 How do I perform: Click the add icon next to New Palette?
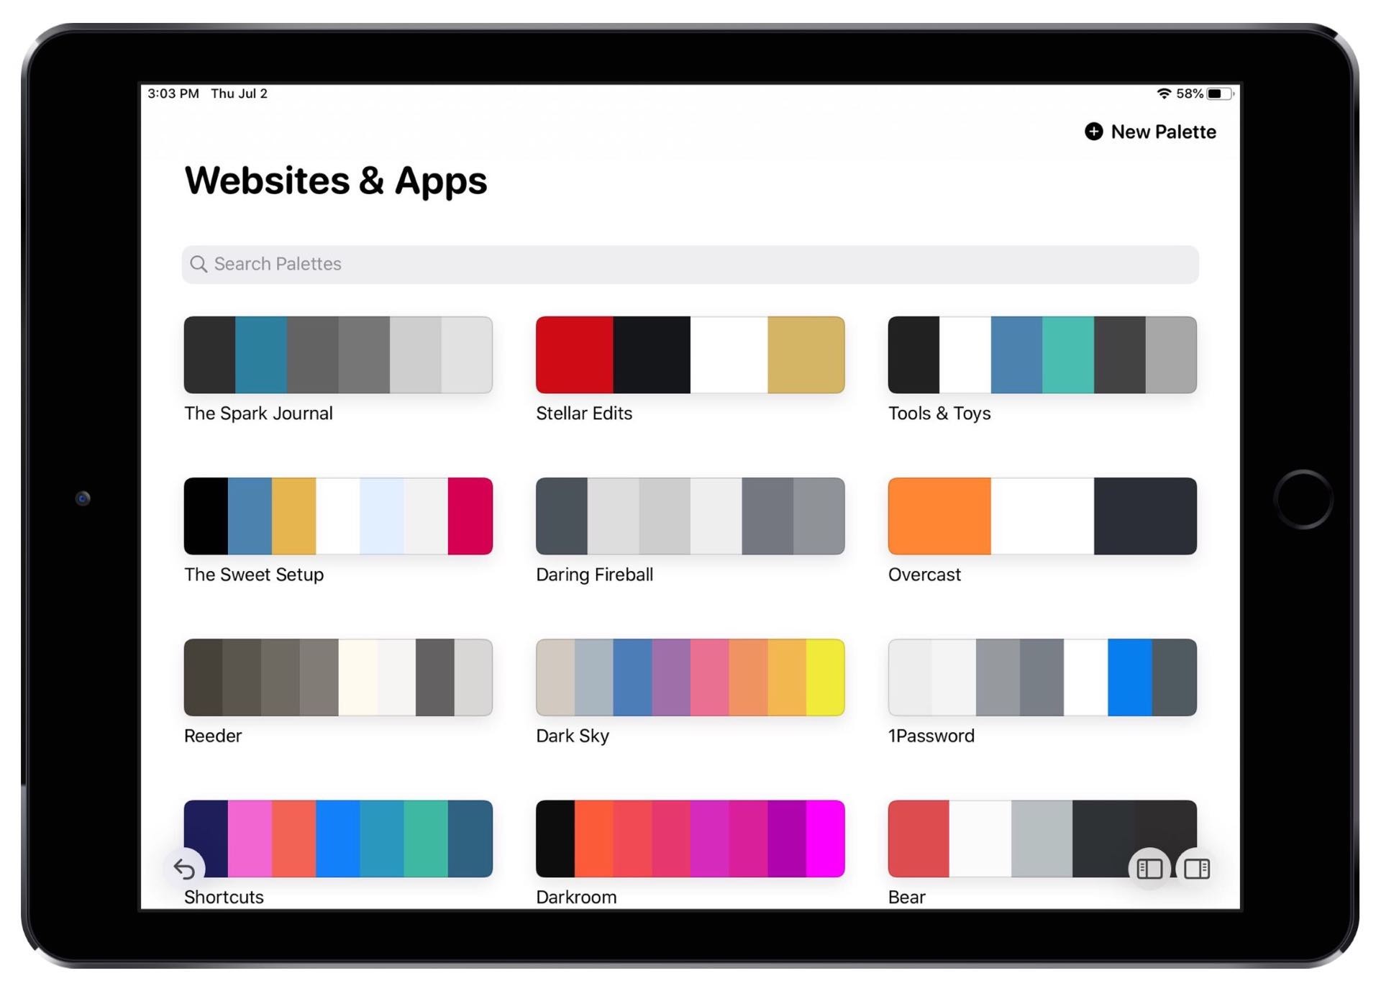coord(1092,131)
